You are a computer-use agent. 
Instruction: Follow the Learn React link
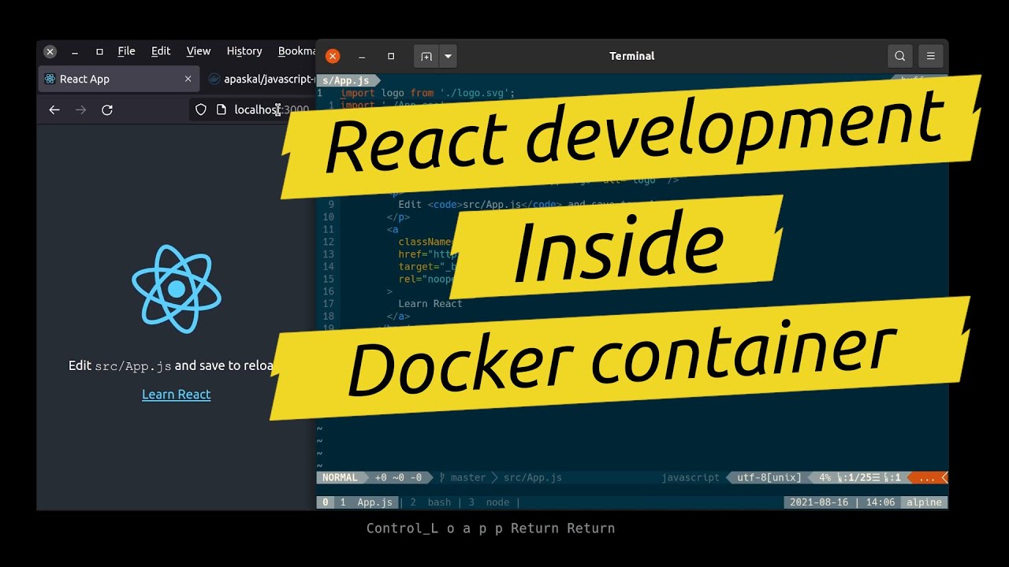tap(176, 395)
